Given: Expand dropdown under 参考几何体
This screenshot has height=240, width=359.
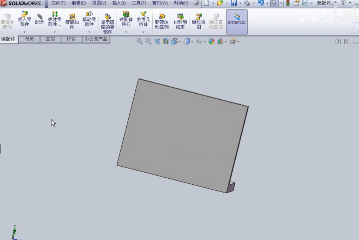Looking at the screenshot, I should tap(143, 32).
